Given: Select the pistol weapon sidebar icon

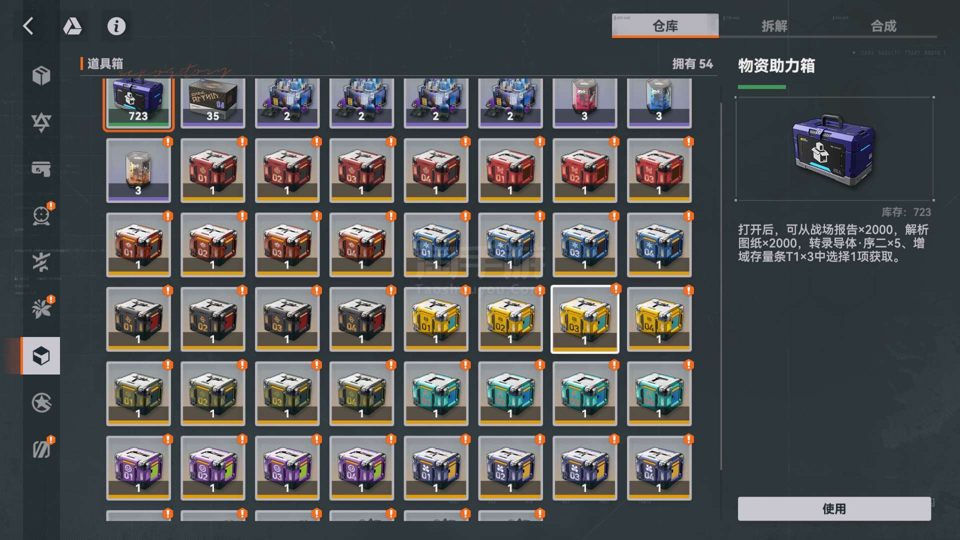Looking at the screenshot, I should pos(41,169).
